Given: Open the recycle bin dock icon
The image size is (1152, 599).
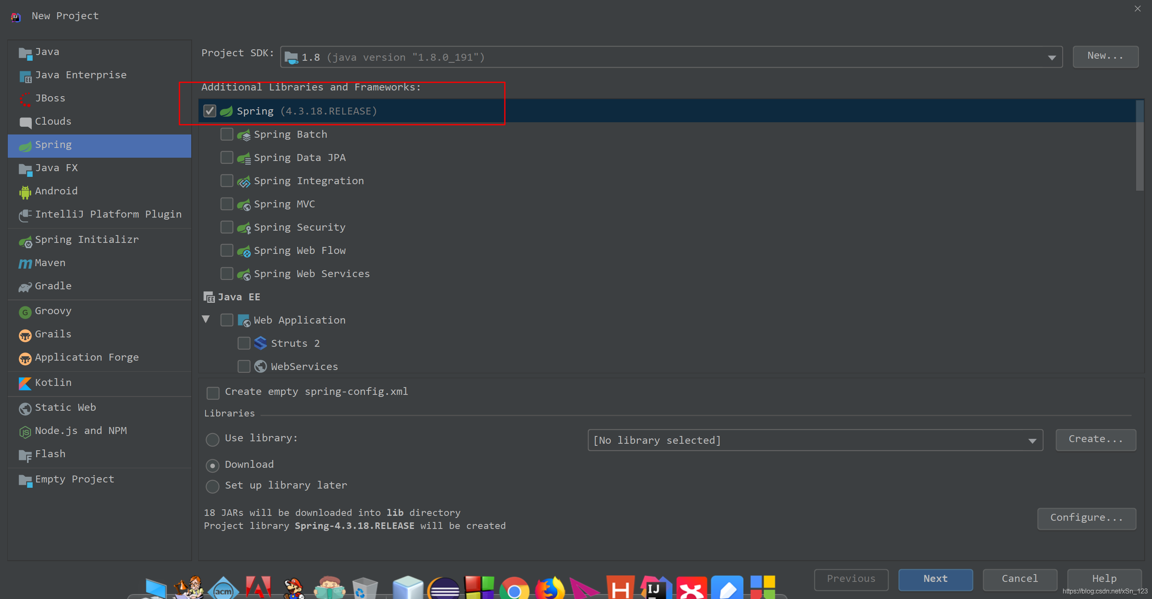Looking at the screenshot, I should [365, 588].
